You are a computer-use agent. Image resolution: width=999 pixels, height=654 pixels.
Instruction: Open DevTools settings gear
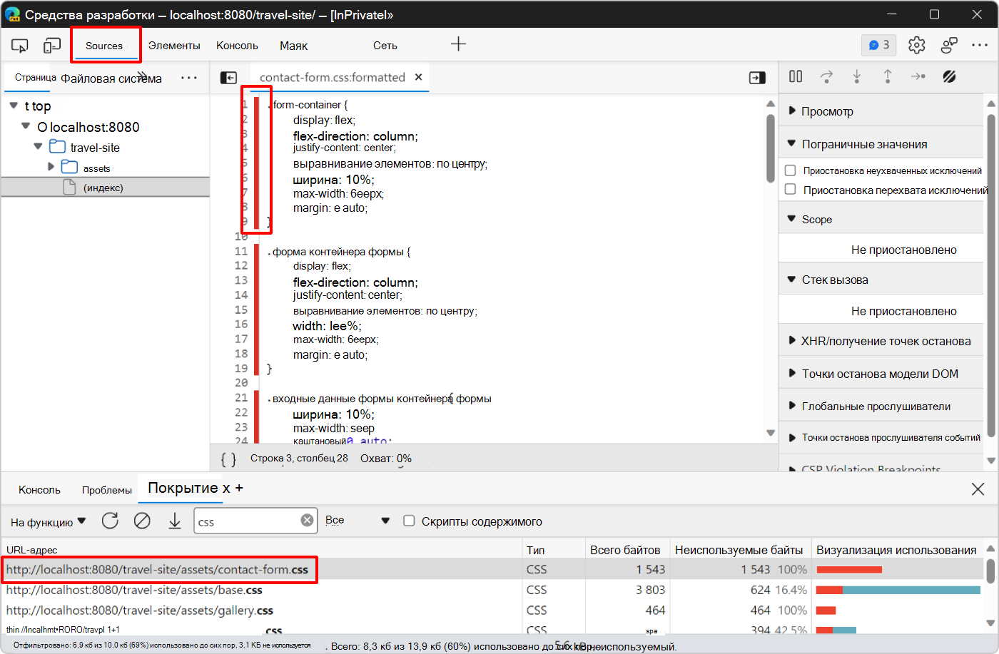point(917,45)
